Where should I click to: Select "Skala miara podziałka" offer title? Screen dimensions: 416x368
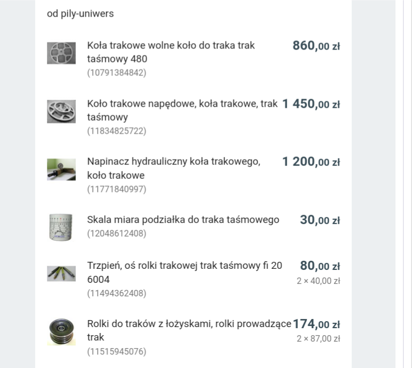[x=183, y=219]
